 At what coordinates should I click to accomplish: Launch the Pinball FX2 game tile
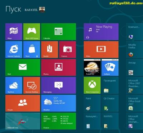pos(92,68)
